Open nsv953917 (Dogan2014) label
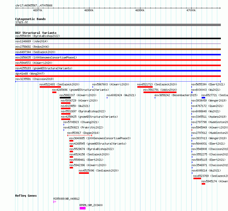Image resolution: width=228 pixels, height=211 pixels. (x=83, y=133)
